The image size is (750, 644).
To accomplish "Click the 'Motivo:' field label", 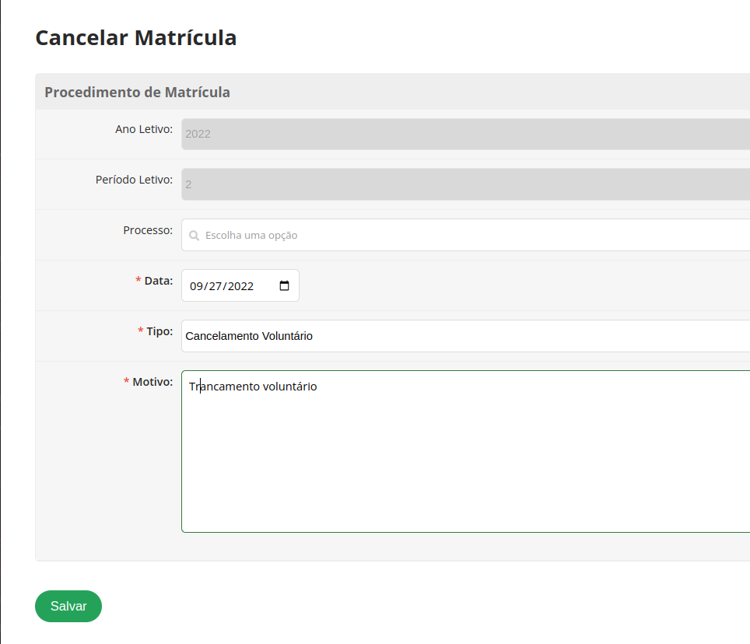I will [x=152, y=382].
